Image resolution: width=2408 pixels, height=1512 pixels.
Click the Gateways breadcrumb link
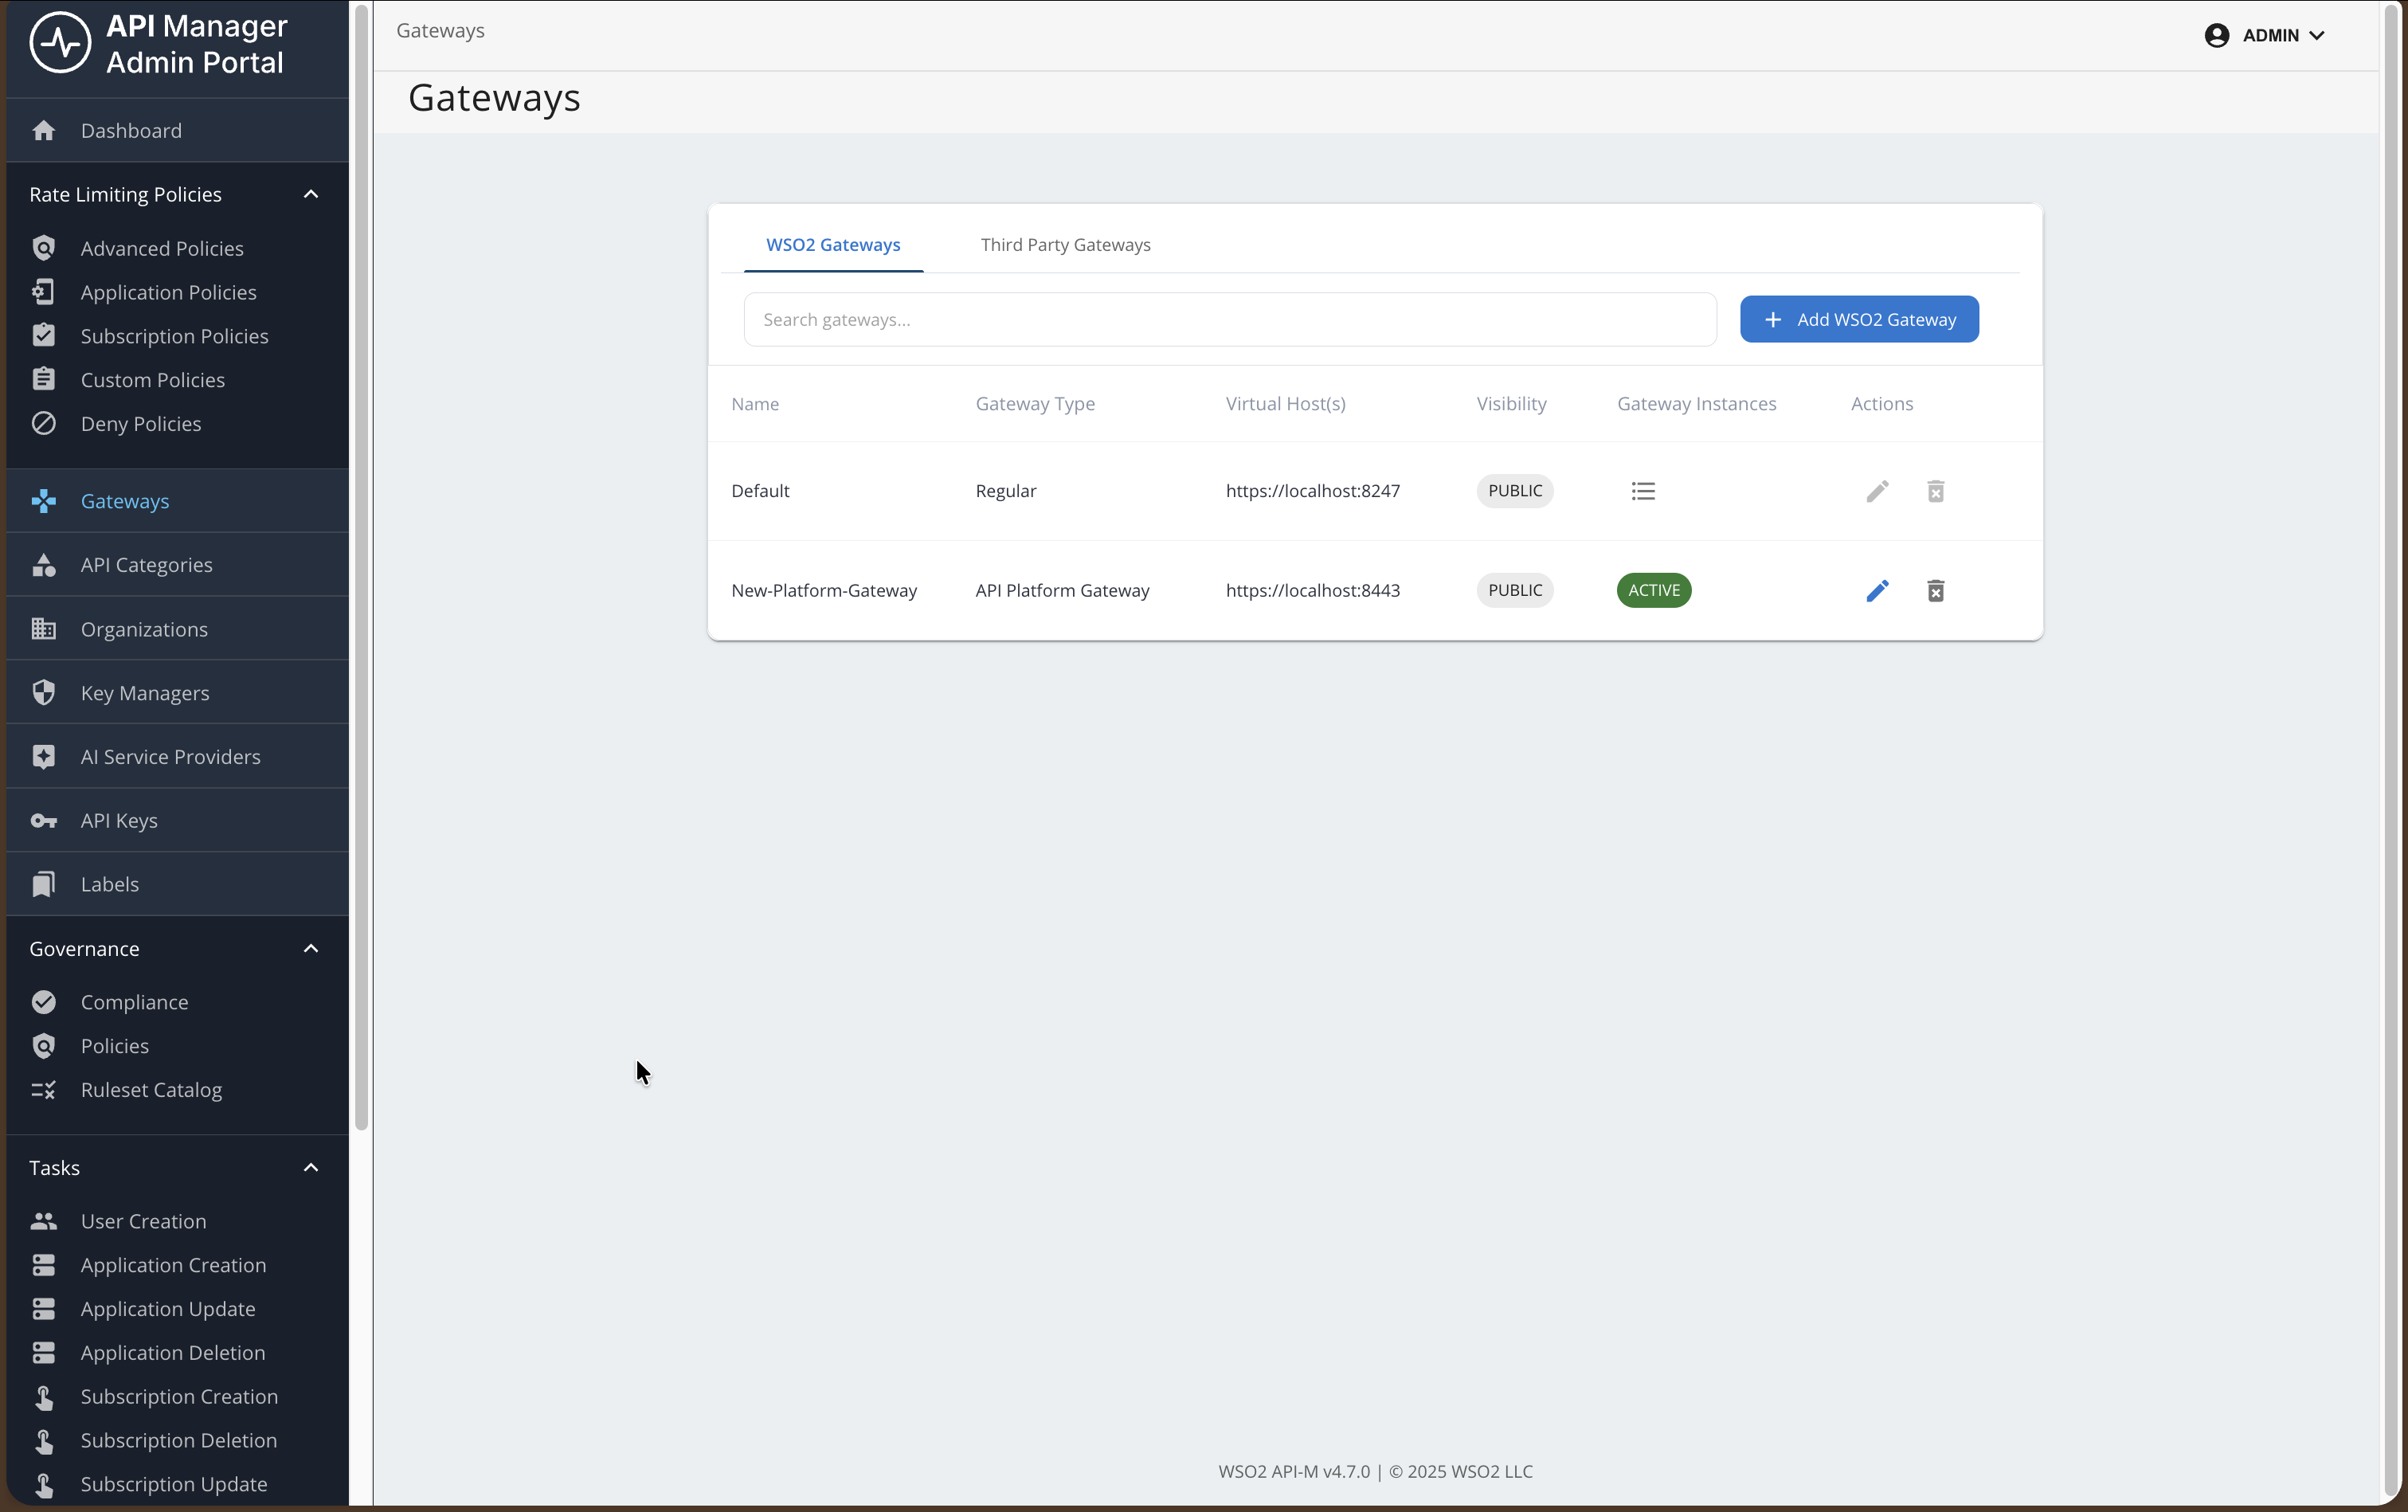click(x=440, y=31)
